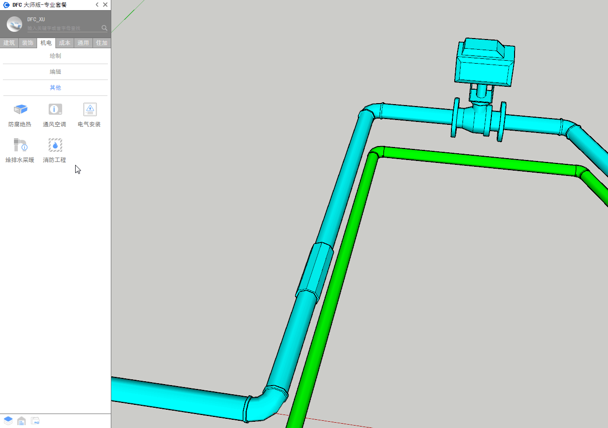
Task: Select the motorized valve on cyan pipe
Action: (484, 67)
